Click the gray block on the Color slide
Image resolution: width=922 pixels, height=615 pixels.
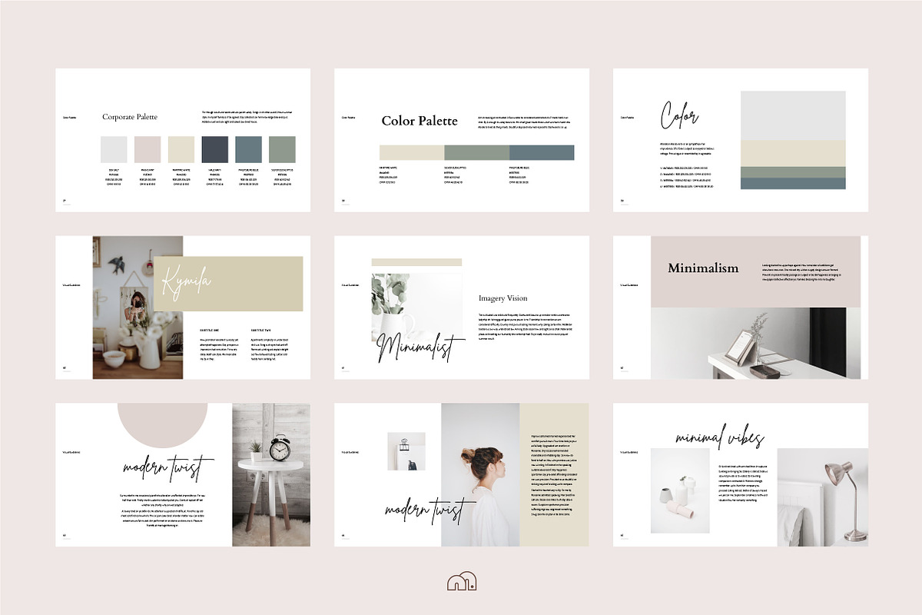pos(793,115)
